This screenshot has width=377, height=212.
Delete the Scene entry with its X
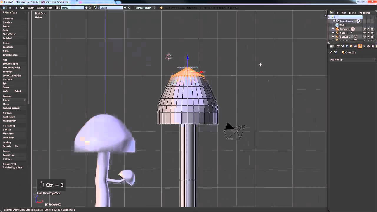pos(129,8)
